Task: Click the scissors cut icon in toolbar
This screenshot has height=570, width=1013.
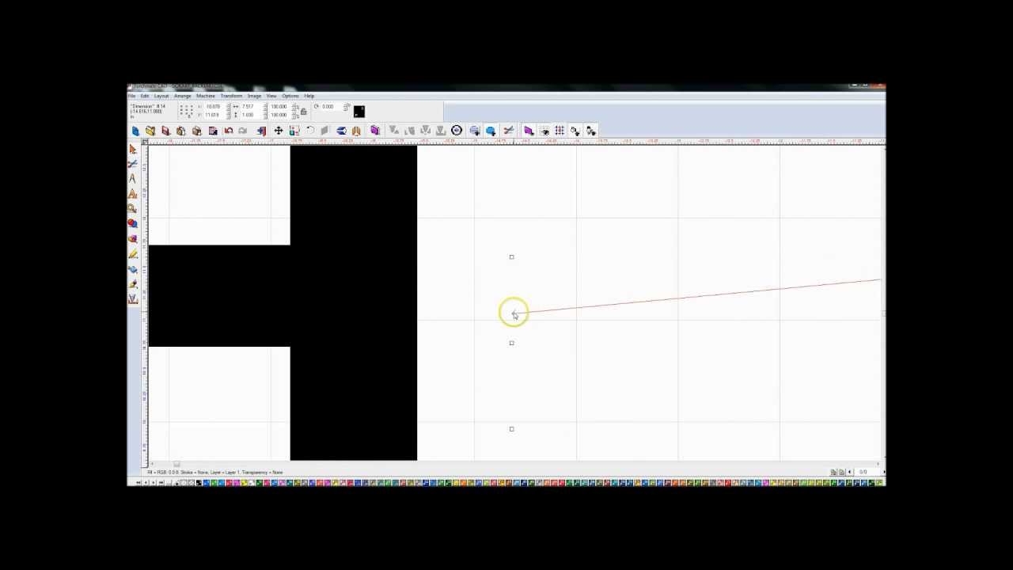Action: pos(509,131)
